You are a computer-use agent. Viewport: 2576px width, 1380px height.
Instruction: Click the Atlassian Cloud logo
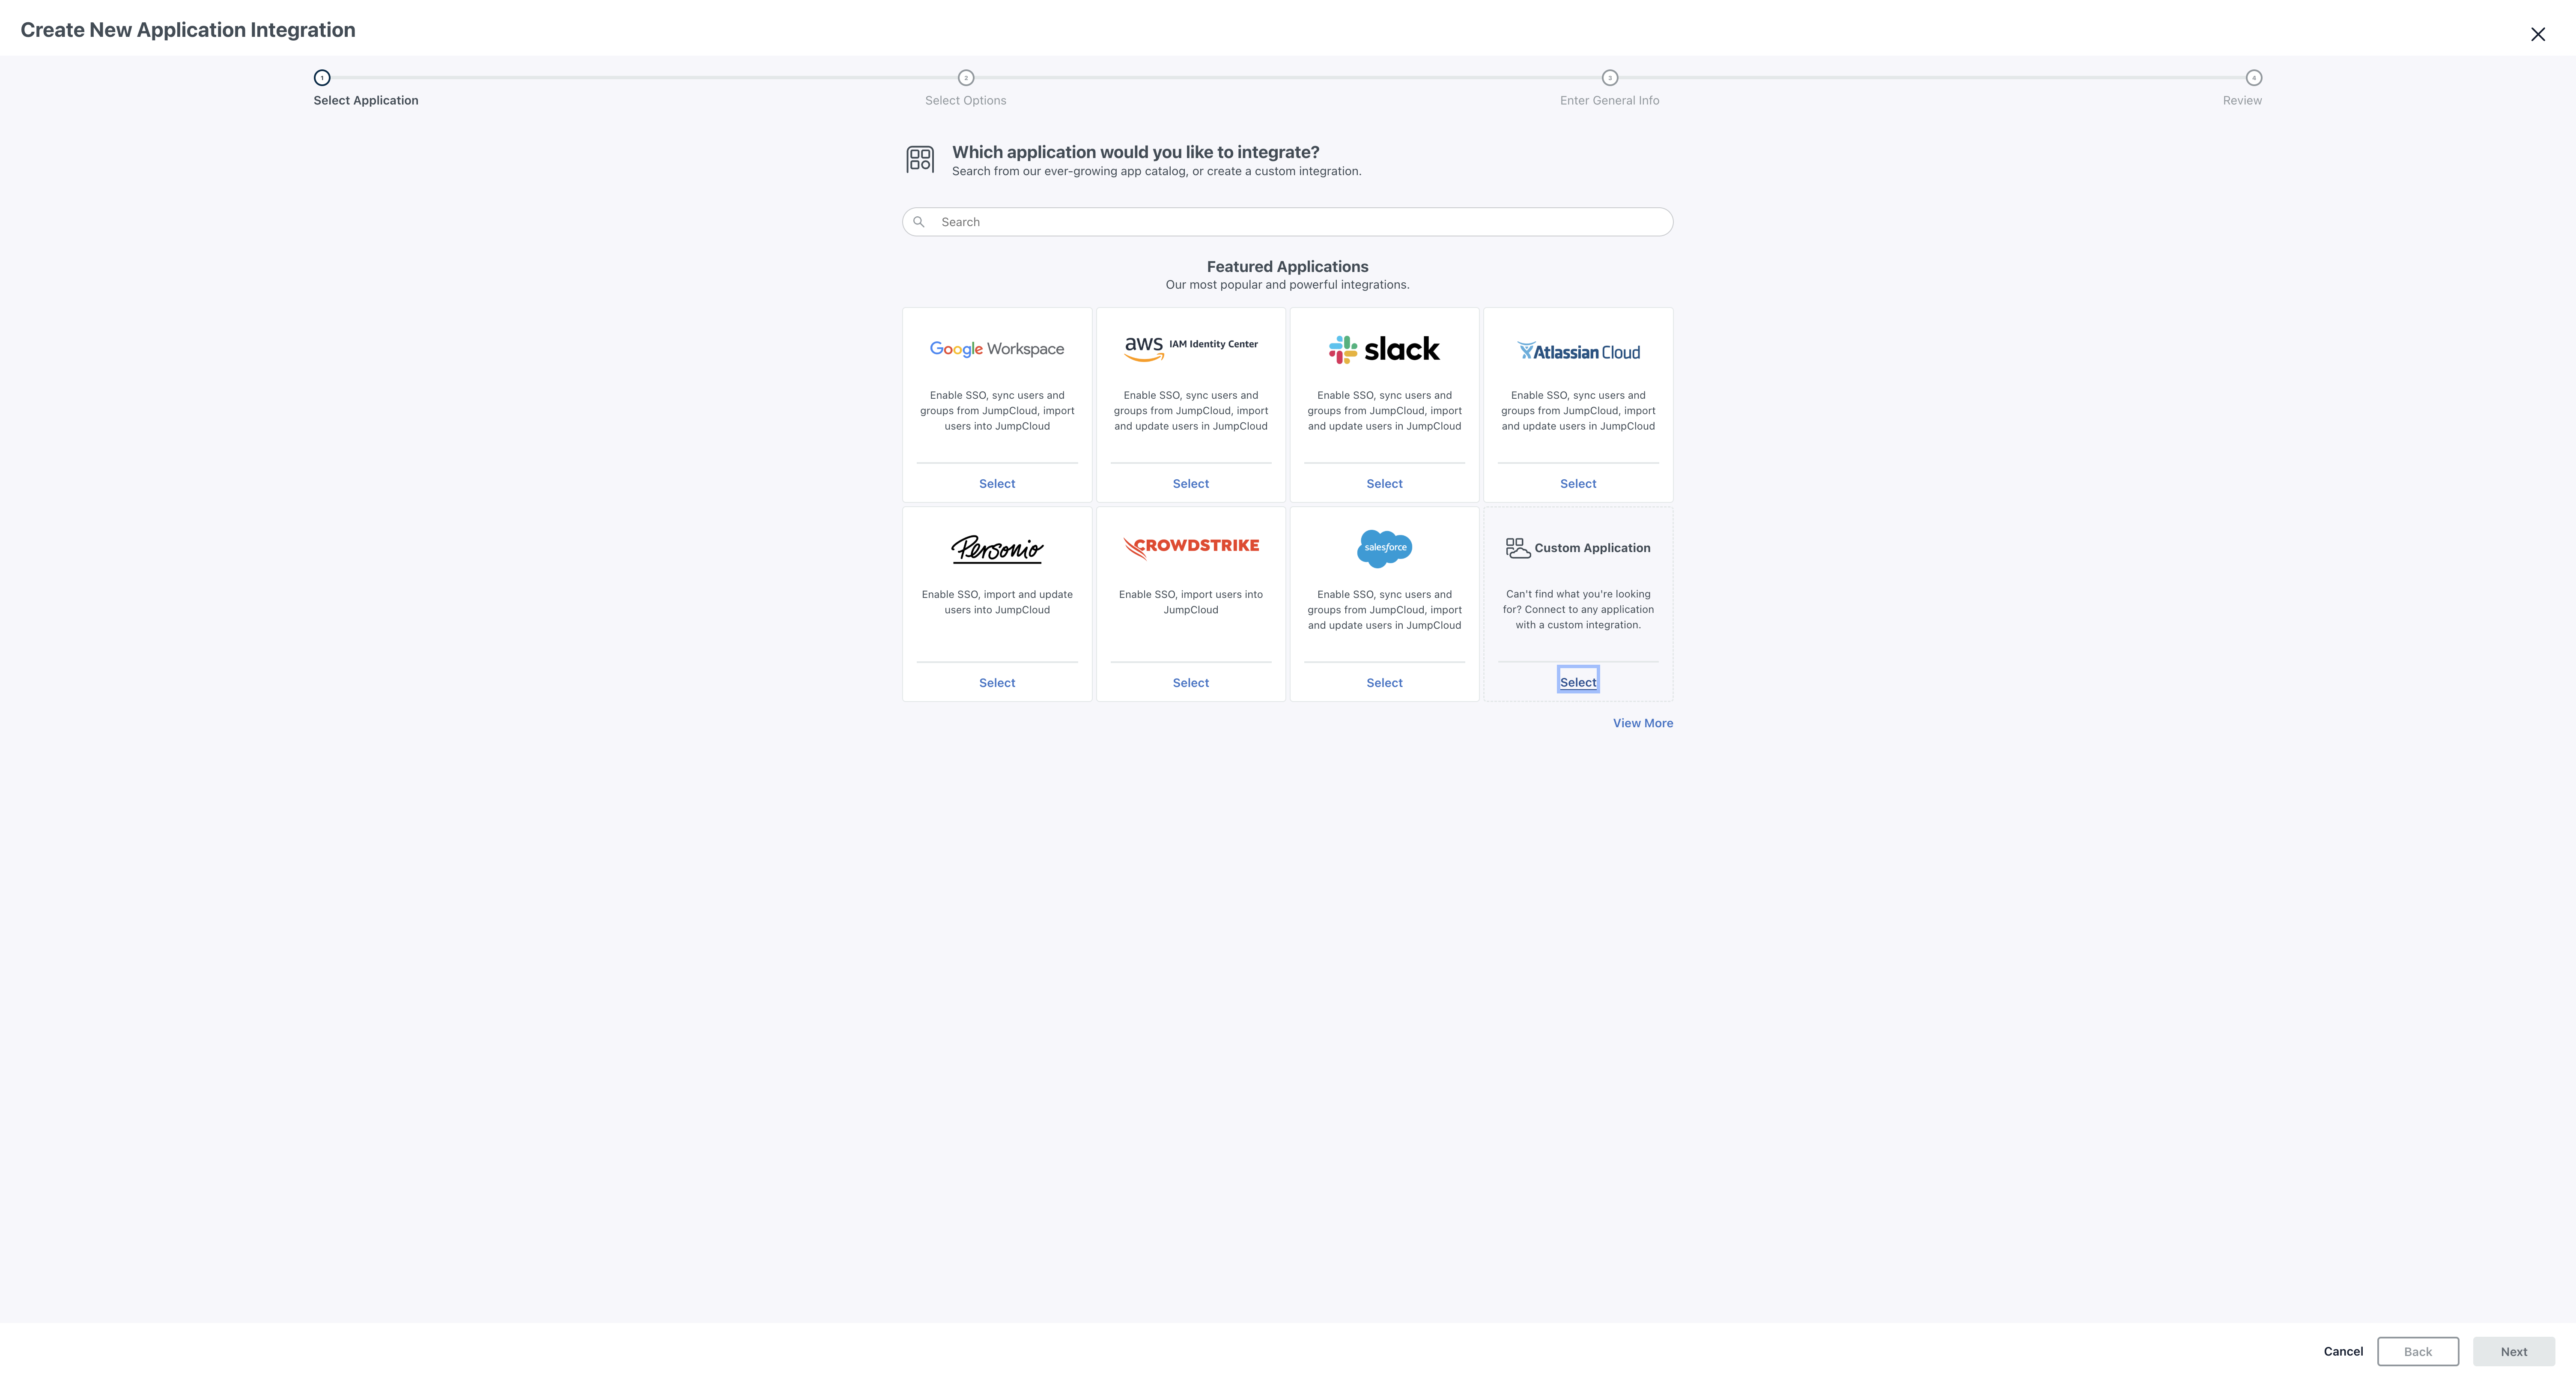click(1578, 351)
